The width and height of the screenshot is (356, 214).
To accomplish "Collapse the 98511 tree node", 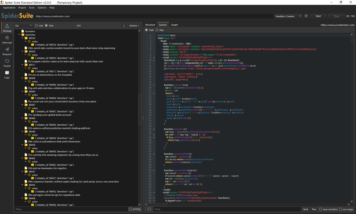I will point(22,65).
